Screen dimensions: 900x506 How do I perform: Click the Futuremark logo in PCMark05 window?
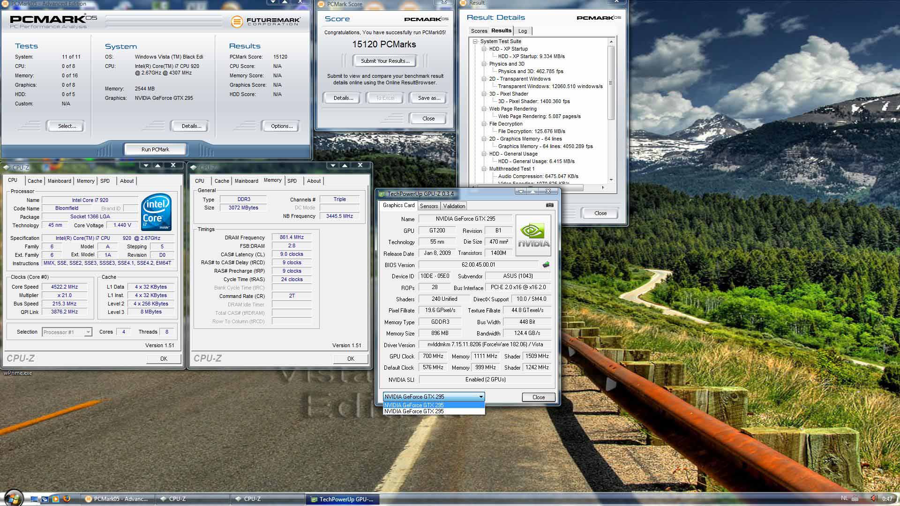(x=266, y=21)
